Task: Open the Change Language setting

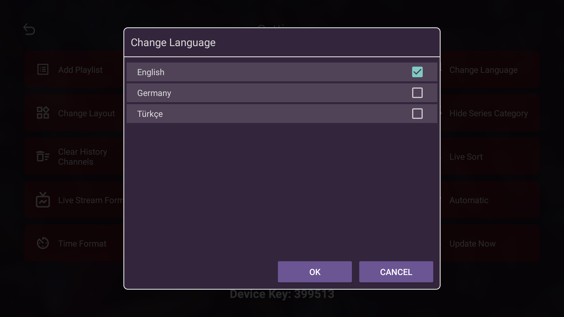Action: tap(483, 70)
